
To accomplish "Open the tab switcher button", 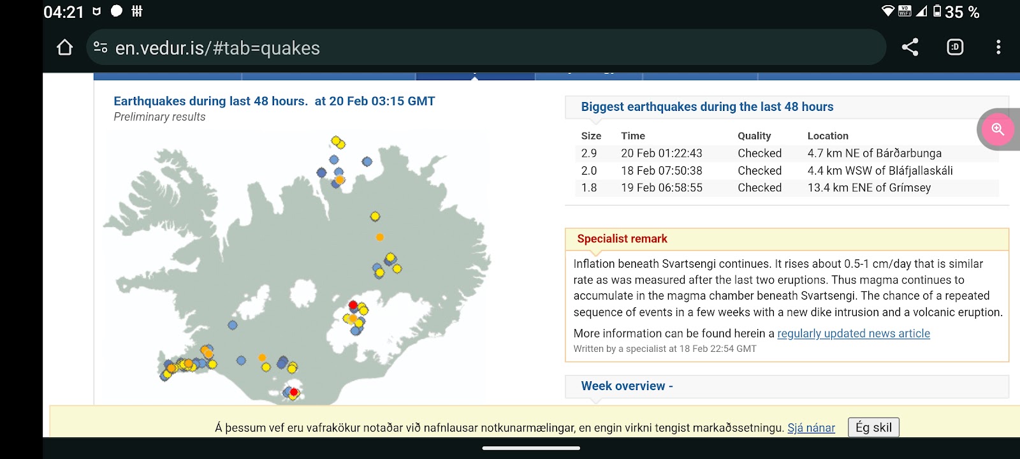I will [955, 47].
